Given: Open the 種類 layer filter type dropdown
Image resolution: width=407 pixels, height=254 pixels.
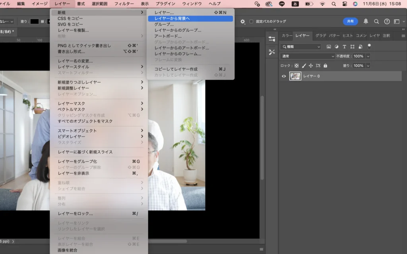Looking at the screenshot, I should pos(301,47).
